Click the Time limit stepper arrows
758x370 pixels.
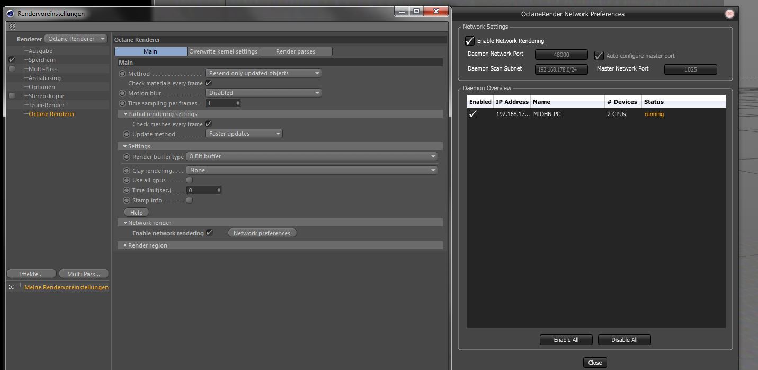[x=219, y=190]
